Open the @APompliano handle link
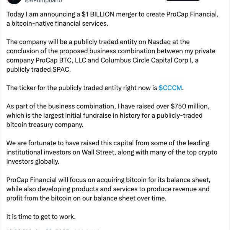Image resolution: width=230 pixels, height=230 pixels. tap(43, 1)
